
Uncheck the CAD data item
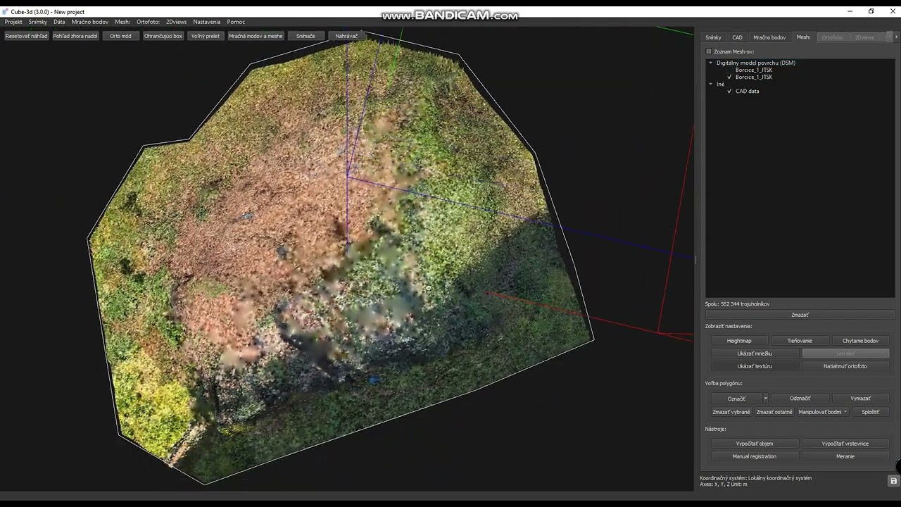729,91
